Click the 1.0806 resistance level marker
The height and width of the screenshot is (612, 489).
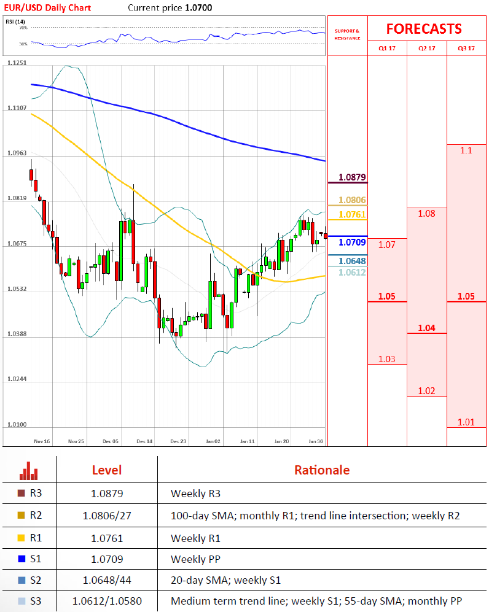(352, 200)
